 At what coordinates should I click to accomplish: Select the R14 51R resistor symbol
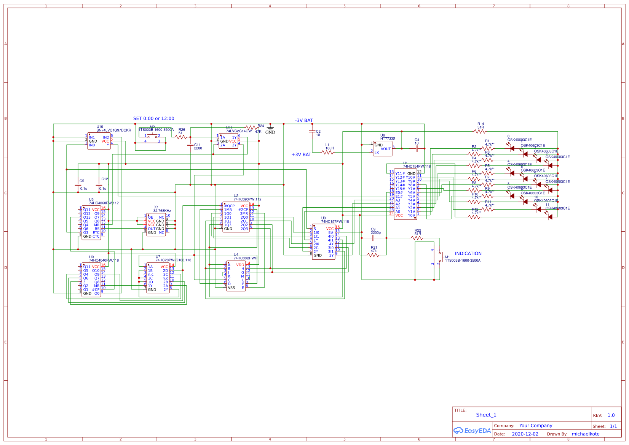(480, 131)
